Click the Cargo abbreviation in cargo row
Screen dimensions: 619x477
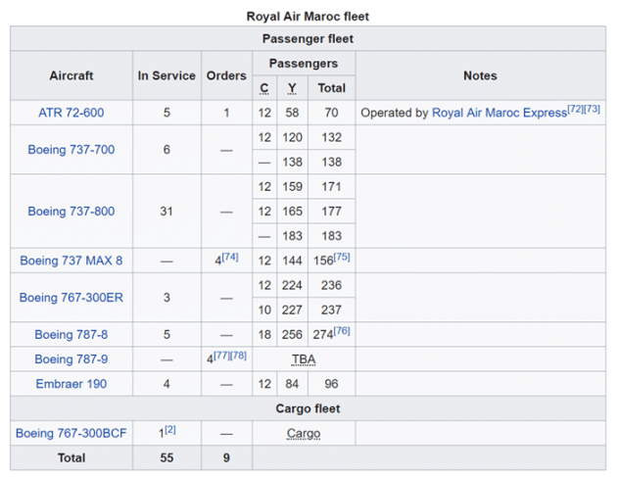point(304,433)
